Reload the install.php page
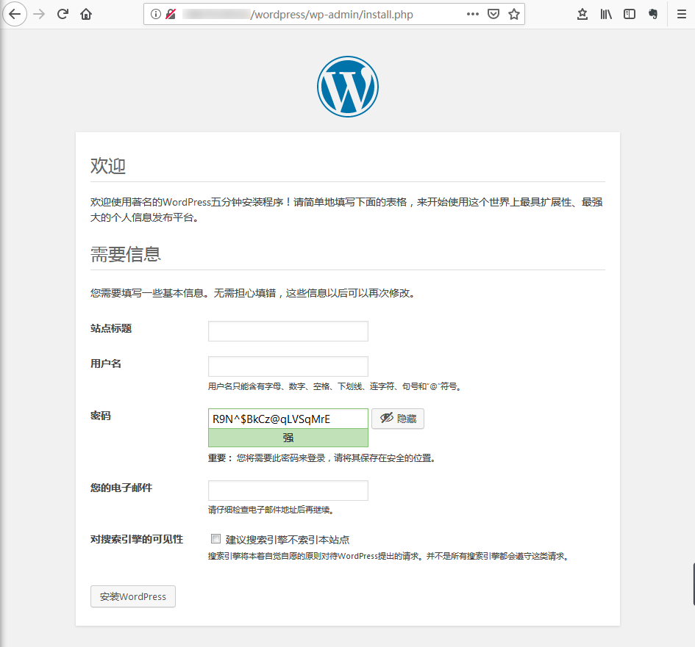 tap(62, 13)
